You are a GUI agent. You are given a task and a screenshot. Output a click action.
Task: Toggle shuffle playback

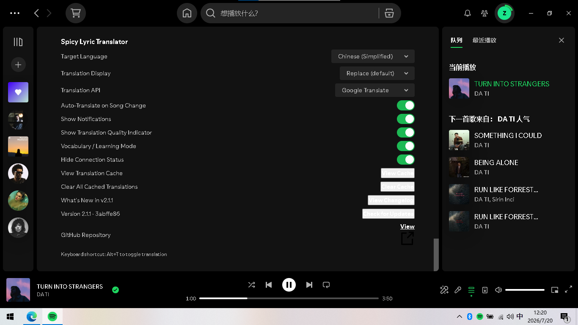point(252,285)
